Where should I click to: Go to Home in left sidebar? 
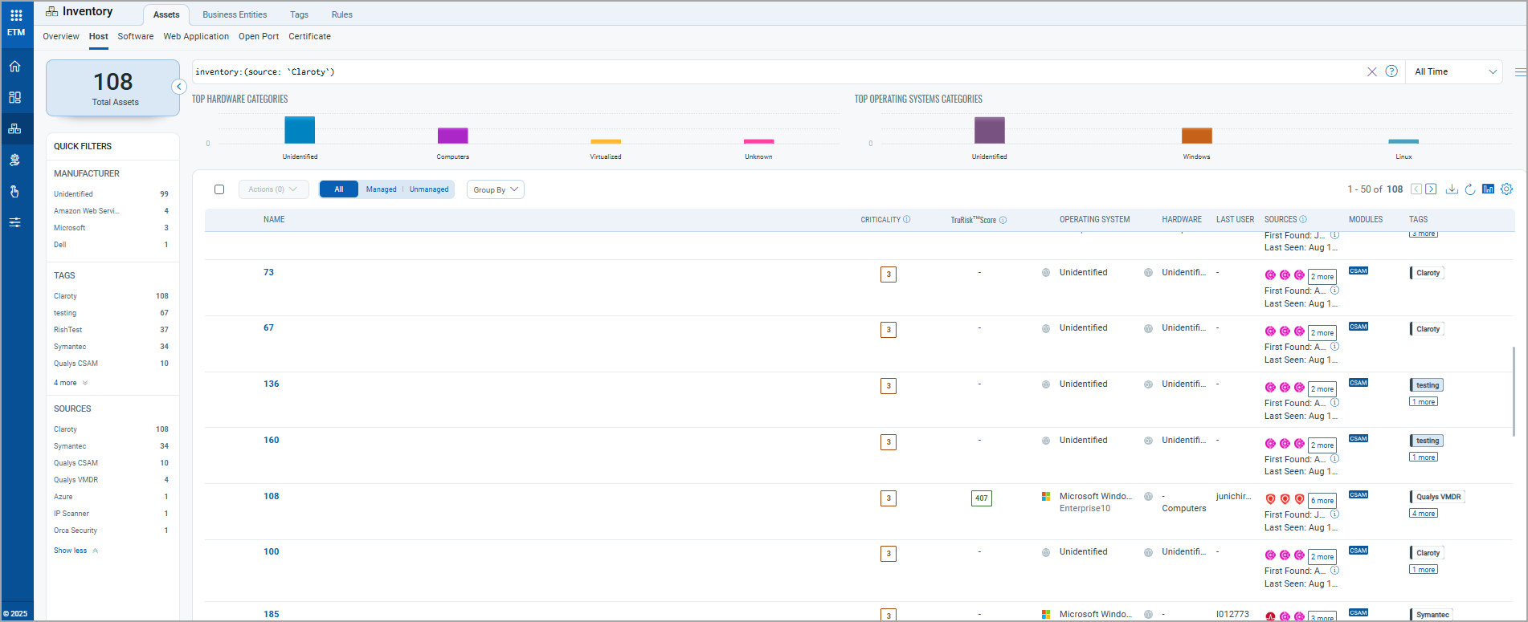(x=15, y=67)
